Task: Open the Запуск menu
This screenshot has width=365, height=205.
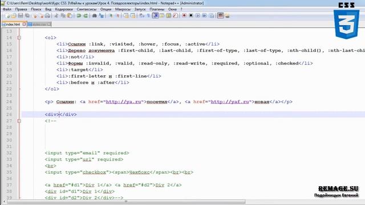Action: tap(140, 9)
